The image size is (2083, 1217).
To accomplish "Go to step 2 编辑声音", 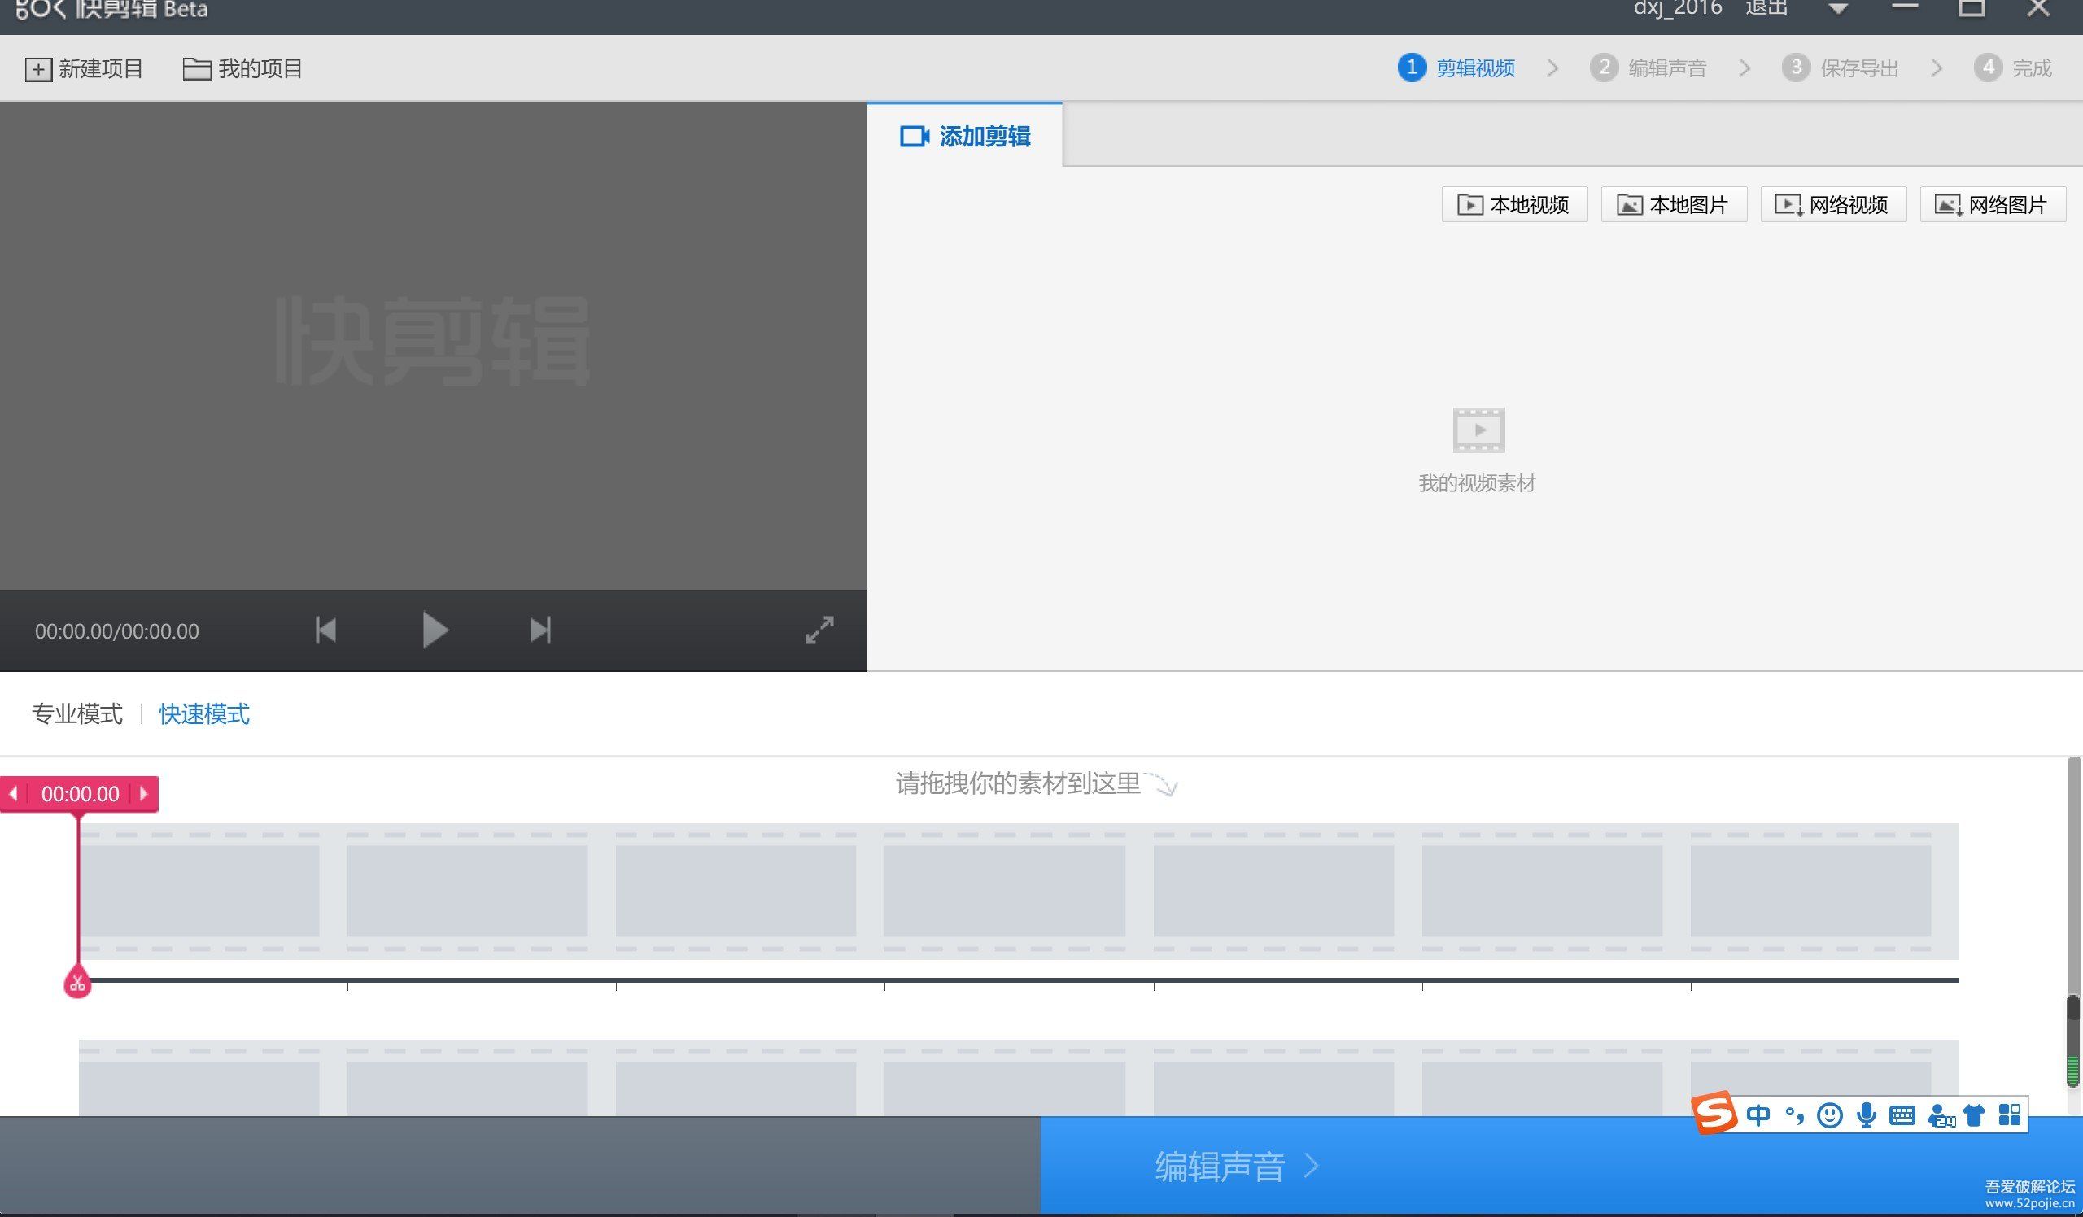I will click(1648, 68).
